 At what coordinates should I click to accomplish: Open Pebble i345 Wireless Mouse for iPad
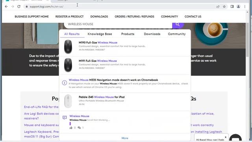pyautogui.click(x=102, y=97)
